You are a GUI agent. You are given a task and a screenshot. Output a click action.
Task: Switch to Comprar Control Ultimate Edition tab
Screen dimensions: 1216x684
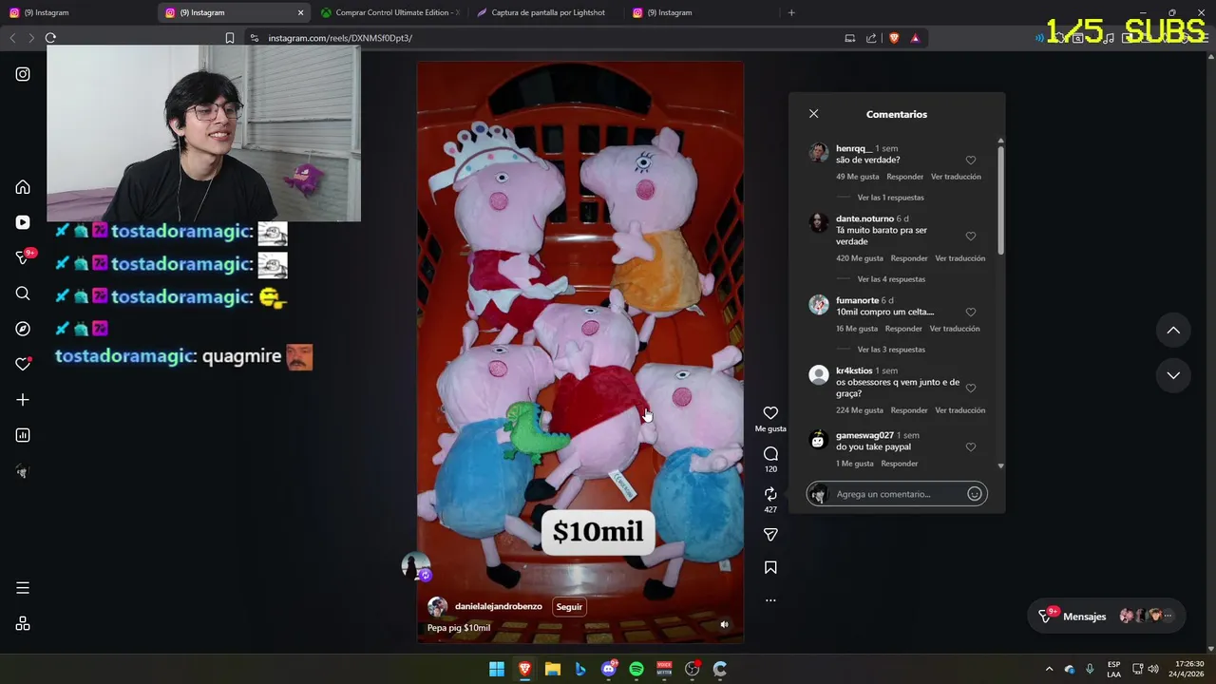[x=389, y=12]
